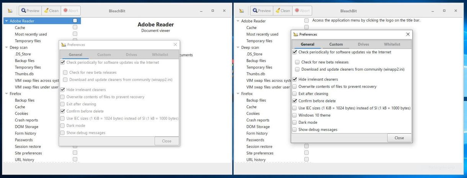
Task: Select 'Backup files' under Deep scan, right window
Action: pos(256,61)
